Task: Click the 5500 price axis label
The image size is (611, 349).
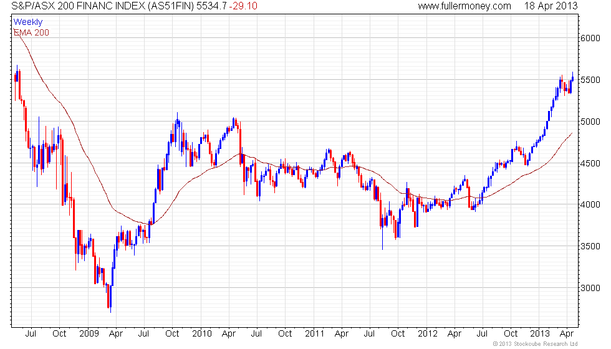Action: coord(590,80)
